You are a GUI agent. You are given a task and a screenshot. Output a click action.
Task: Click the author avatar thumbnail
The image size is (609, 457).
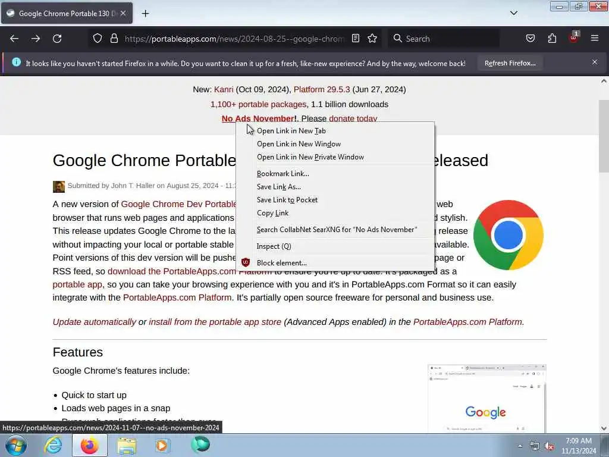[59, 186]
